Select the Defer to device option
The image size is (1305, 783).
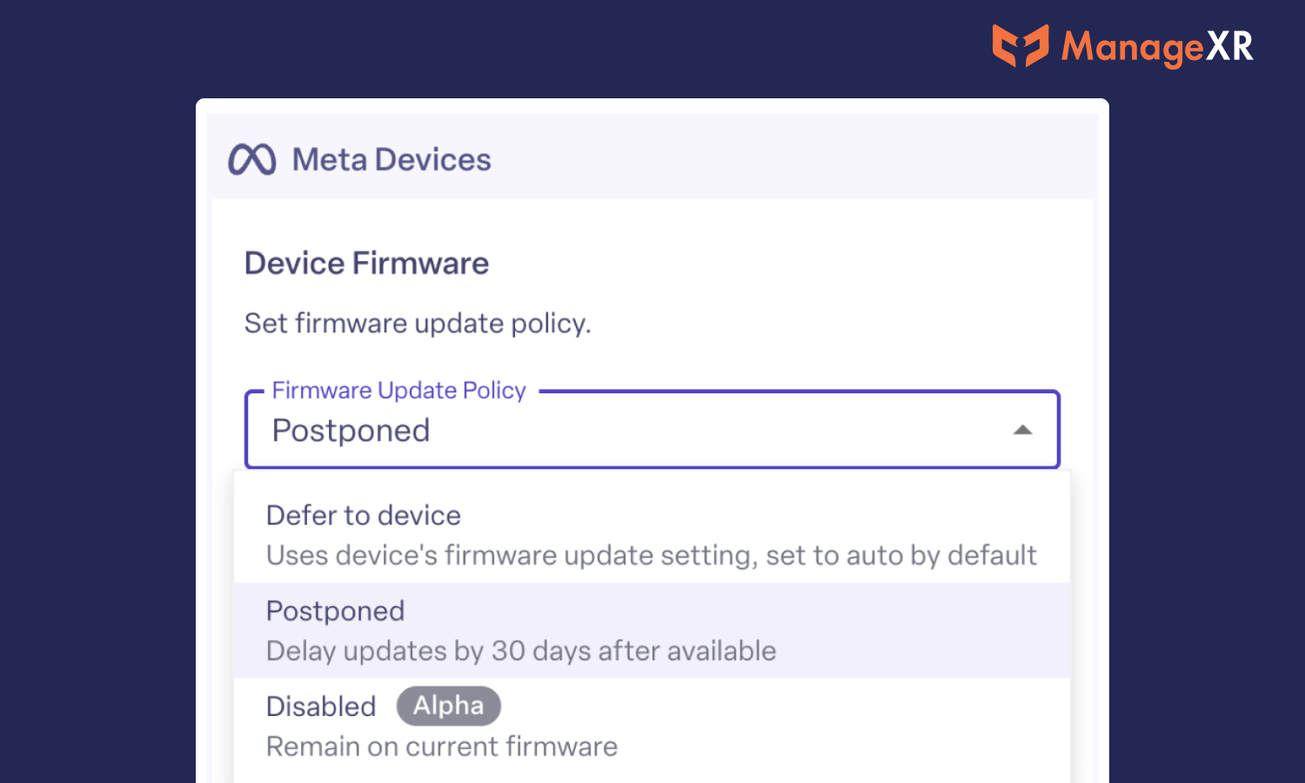pyautogui.click(x=652, y=535)
